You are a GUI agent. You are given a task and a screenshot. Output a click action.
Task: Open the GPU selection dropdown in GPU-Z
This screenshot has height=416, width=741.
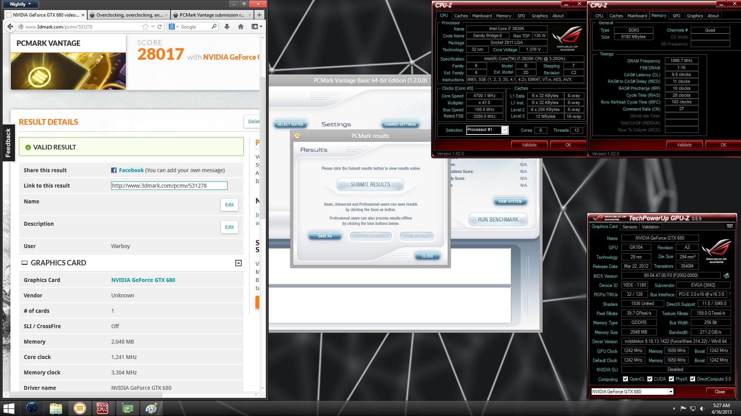tap(671, 392)
